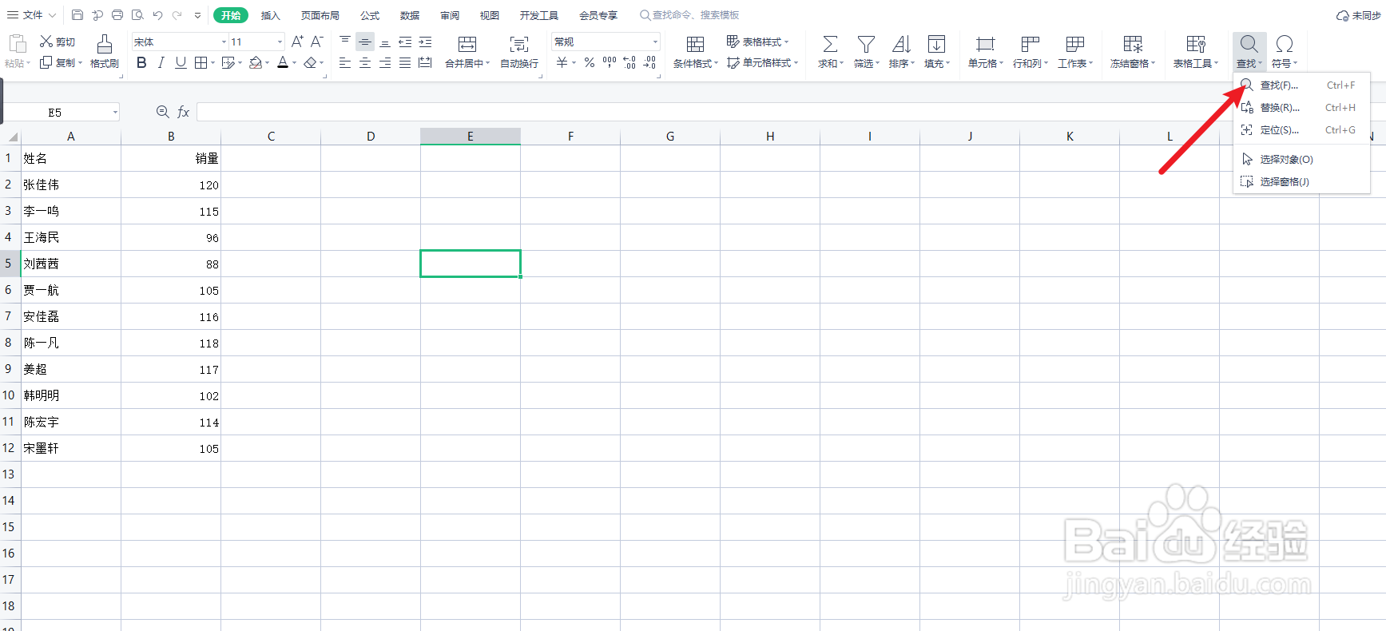Expand the 求和 dropdown
1386x631 pixels.
click(841, 63)
